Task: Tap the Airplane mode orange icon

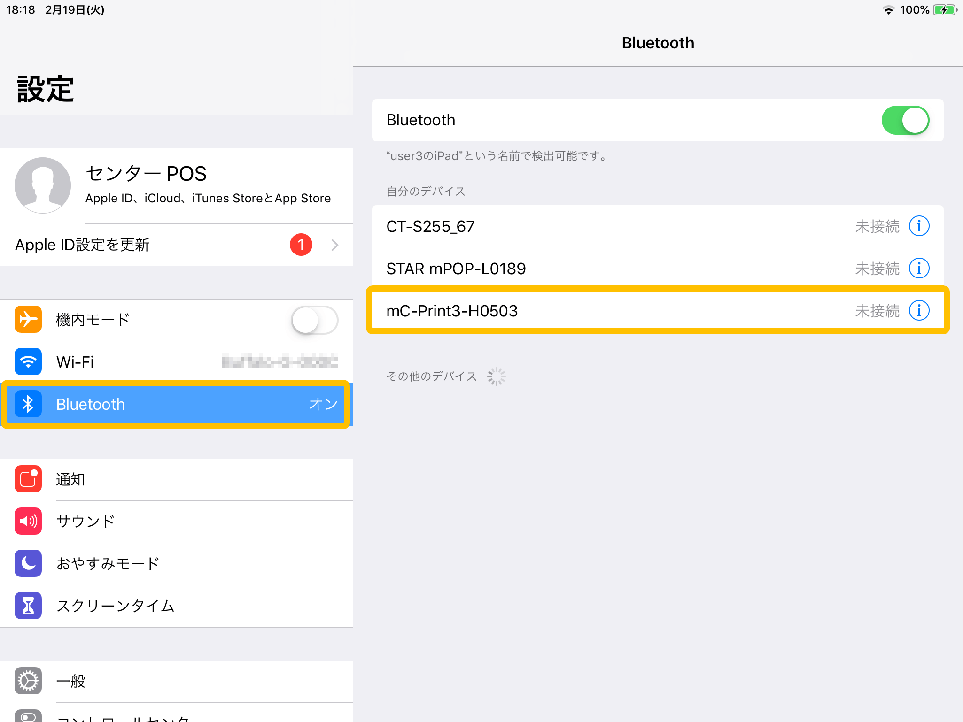Action: (28, 319)
